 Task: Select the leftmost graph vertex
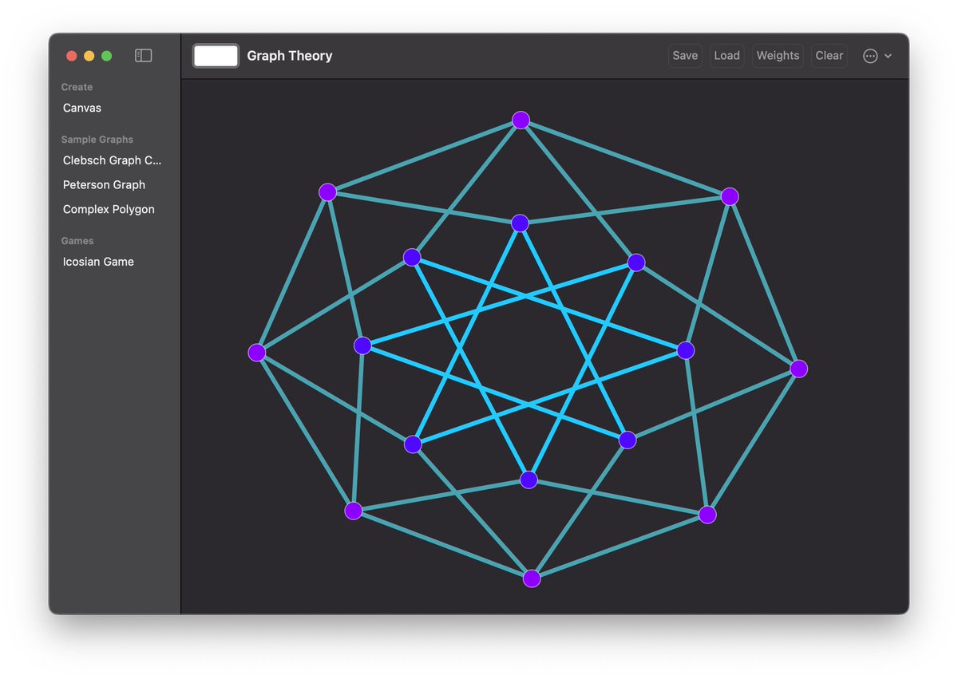(x=256, y=352)
